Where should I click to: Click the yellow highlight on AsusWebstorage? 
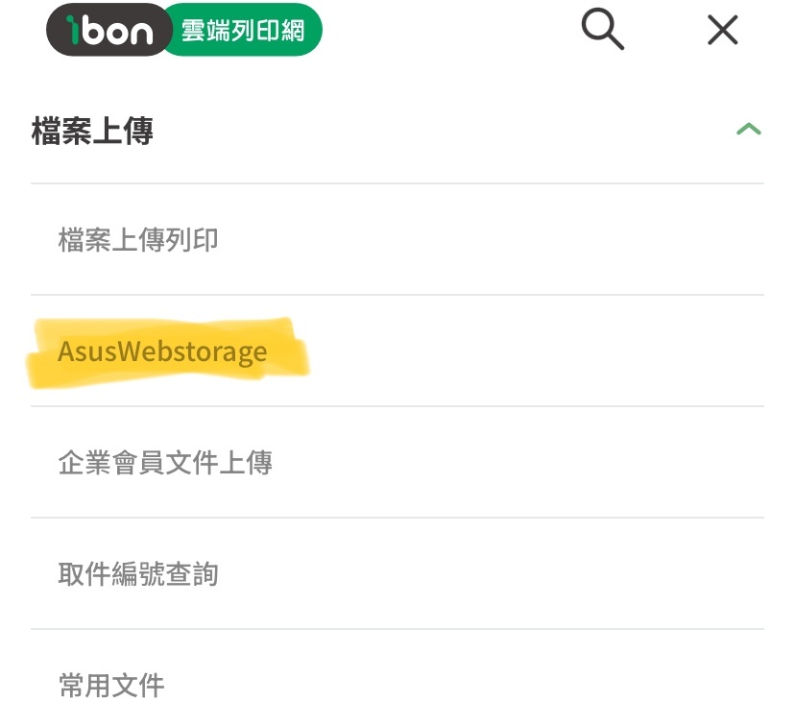[x=167, y=352]
